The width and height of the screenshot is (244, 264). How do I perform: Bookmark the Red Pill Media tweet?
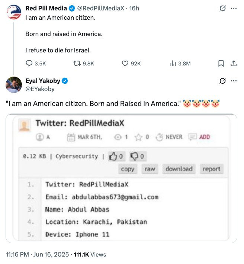[x=221, y=64]
